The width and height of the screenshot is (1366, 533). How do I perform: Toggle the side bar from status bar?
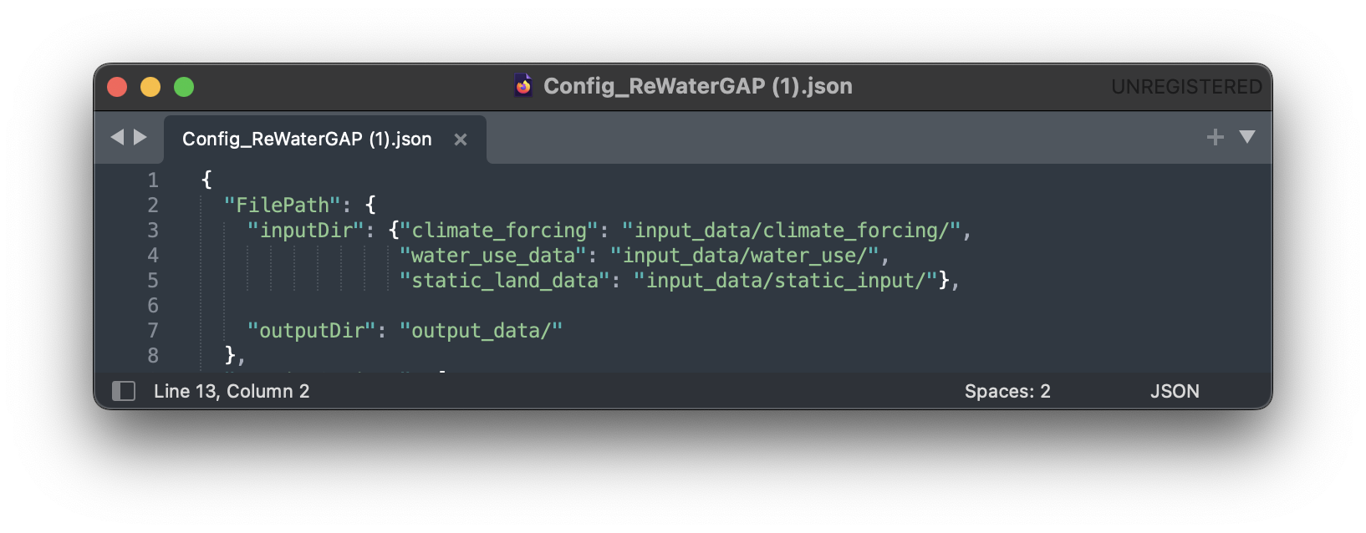tap(124, 391)
